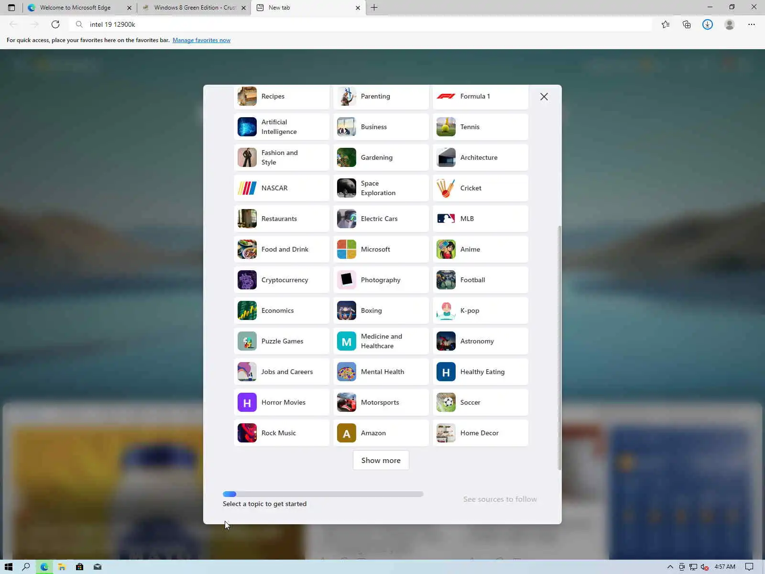Click the Refresh page icon
765x574 pixels.
click(55, 24)
